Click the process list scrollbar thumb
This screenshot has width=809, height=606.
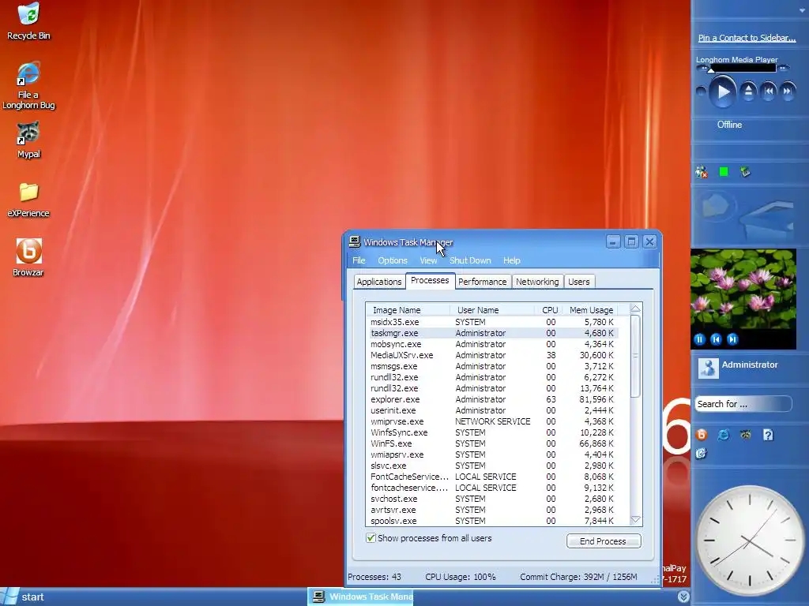click(x=636, y=356)
